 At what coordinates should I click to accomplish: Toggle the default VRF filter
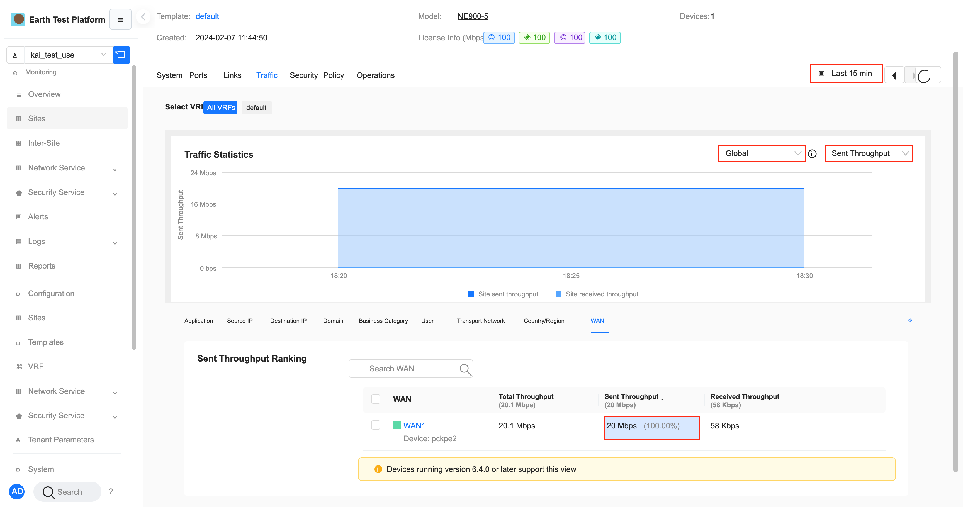point(256,108)
